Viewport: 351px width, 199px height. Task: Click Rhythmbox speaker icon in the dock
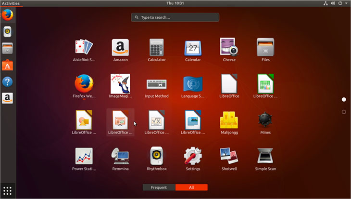[x=8, y=32]
